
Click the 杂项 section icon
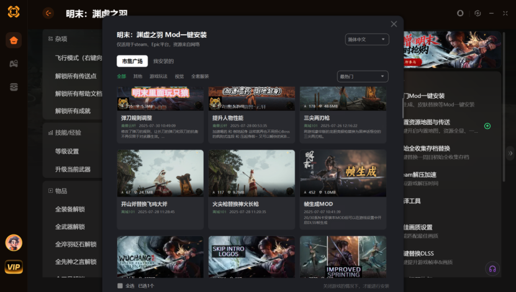[50, 39]
